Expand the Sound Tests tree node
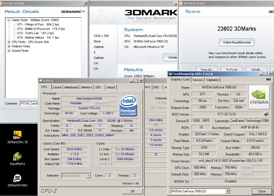Screen dimensions: 274x196 [9, 51]
